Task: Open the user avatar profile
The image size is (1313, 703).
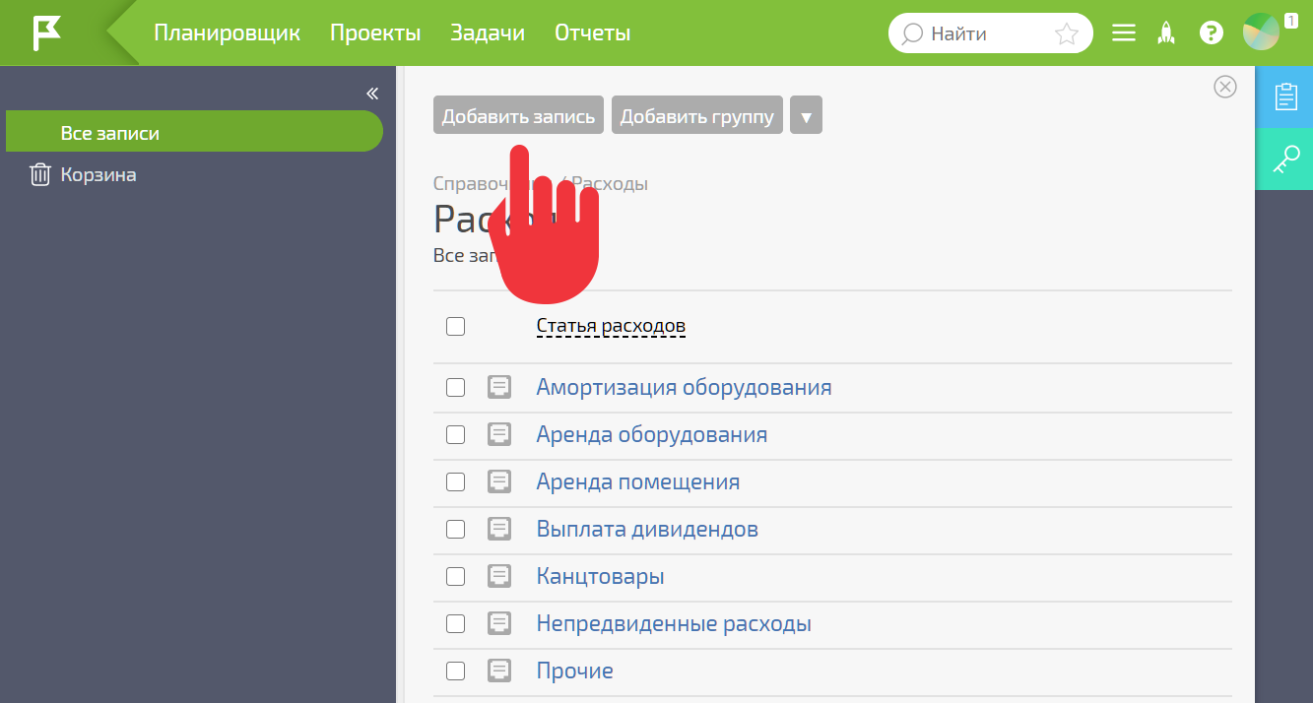Action: pos(1262,32)
